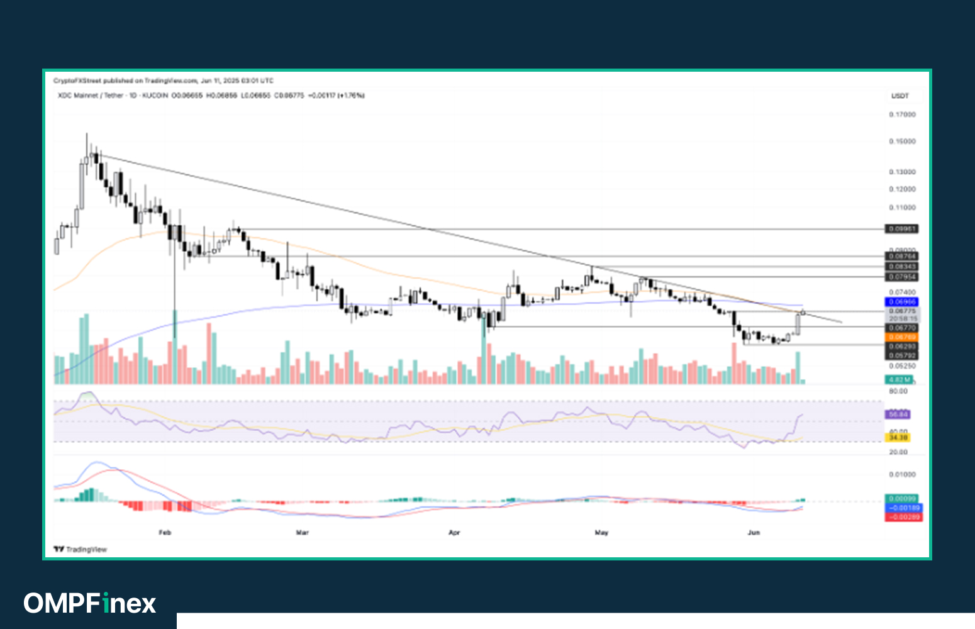Select the 0.05792 price level label
This screenshot has height=629, width=975.
tap(902, 355)
